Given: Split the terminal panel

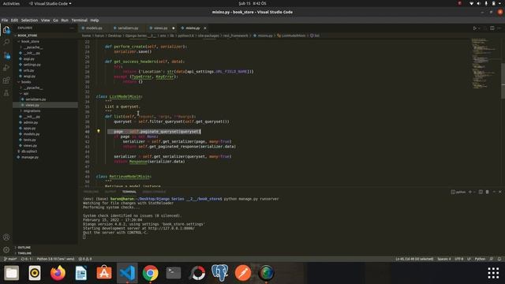Looking at the screenshot, I should (x=481, y=192).
